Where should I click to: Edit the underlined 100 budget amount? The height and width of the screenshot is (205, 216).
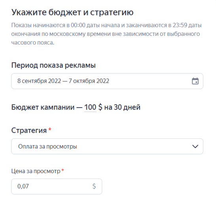tap(90, 107)
